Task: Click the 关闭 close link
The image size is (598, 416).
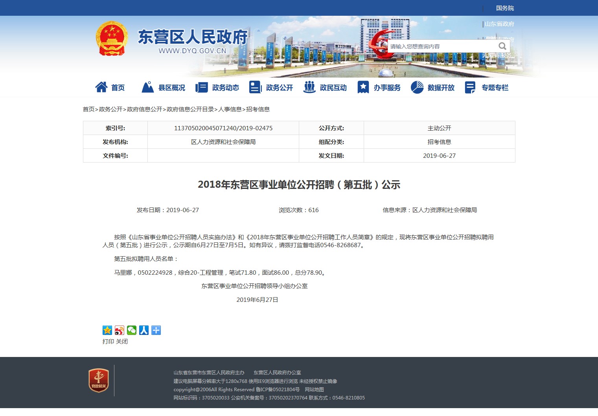Action: point(122,342)
